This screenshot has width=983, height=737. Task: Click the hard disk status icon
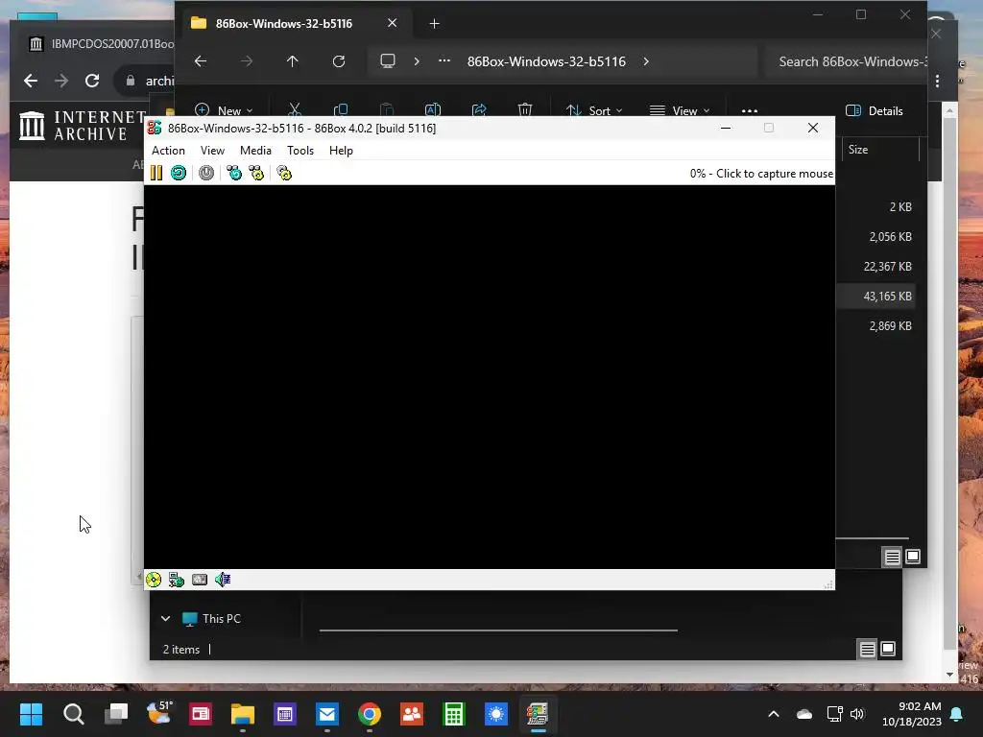coord(200,580)
